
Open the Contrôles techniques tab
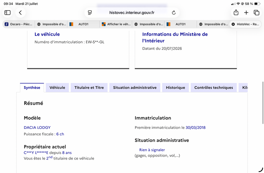pos(214,88)
